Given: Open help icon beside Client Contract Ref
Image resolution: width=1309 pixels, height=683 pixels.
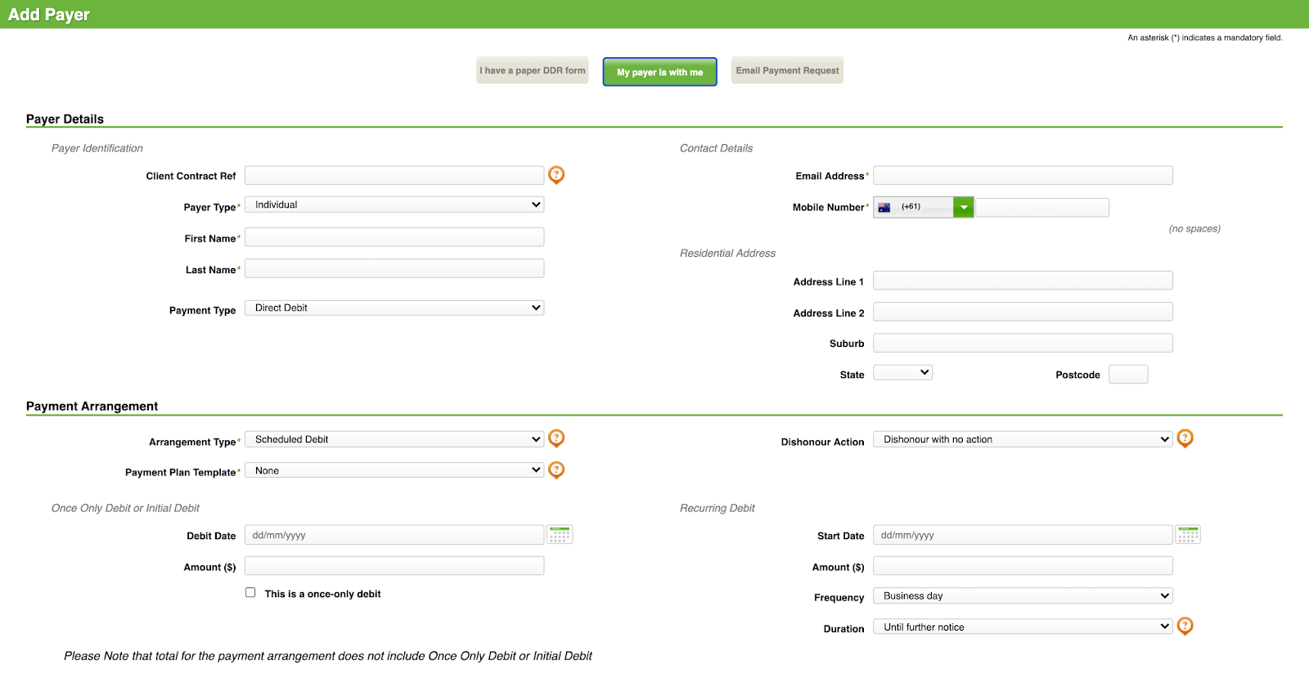Looking at the screenshot, I should point(556,174).
